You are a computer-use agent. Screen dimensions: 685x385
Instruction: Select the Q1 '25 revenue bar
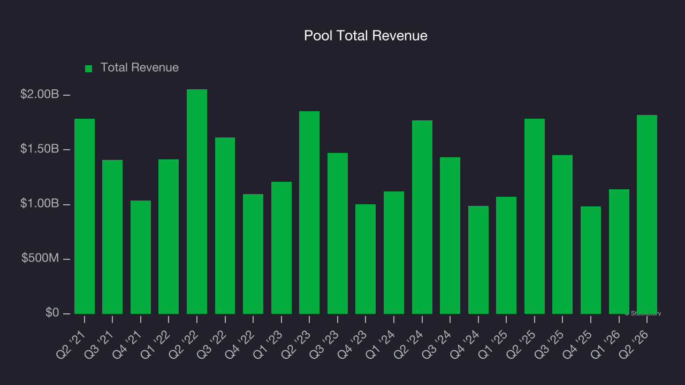506,255
